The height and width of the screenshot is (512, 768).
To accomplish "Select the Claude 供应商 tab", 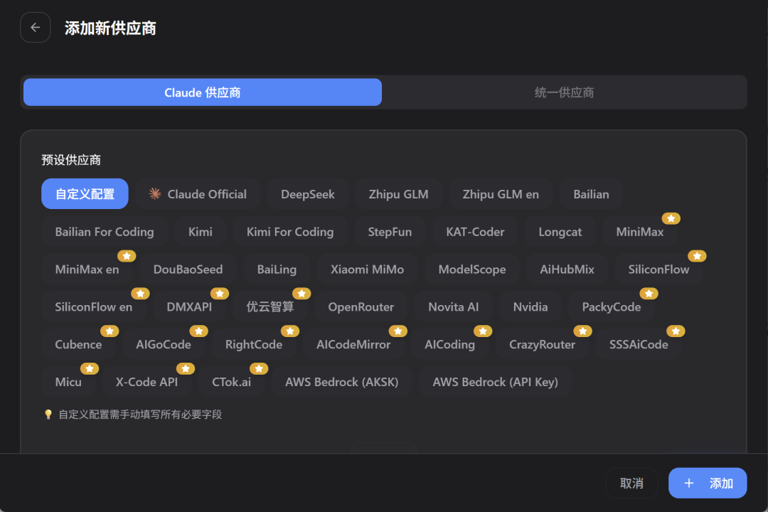I will click(202, 92).
